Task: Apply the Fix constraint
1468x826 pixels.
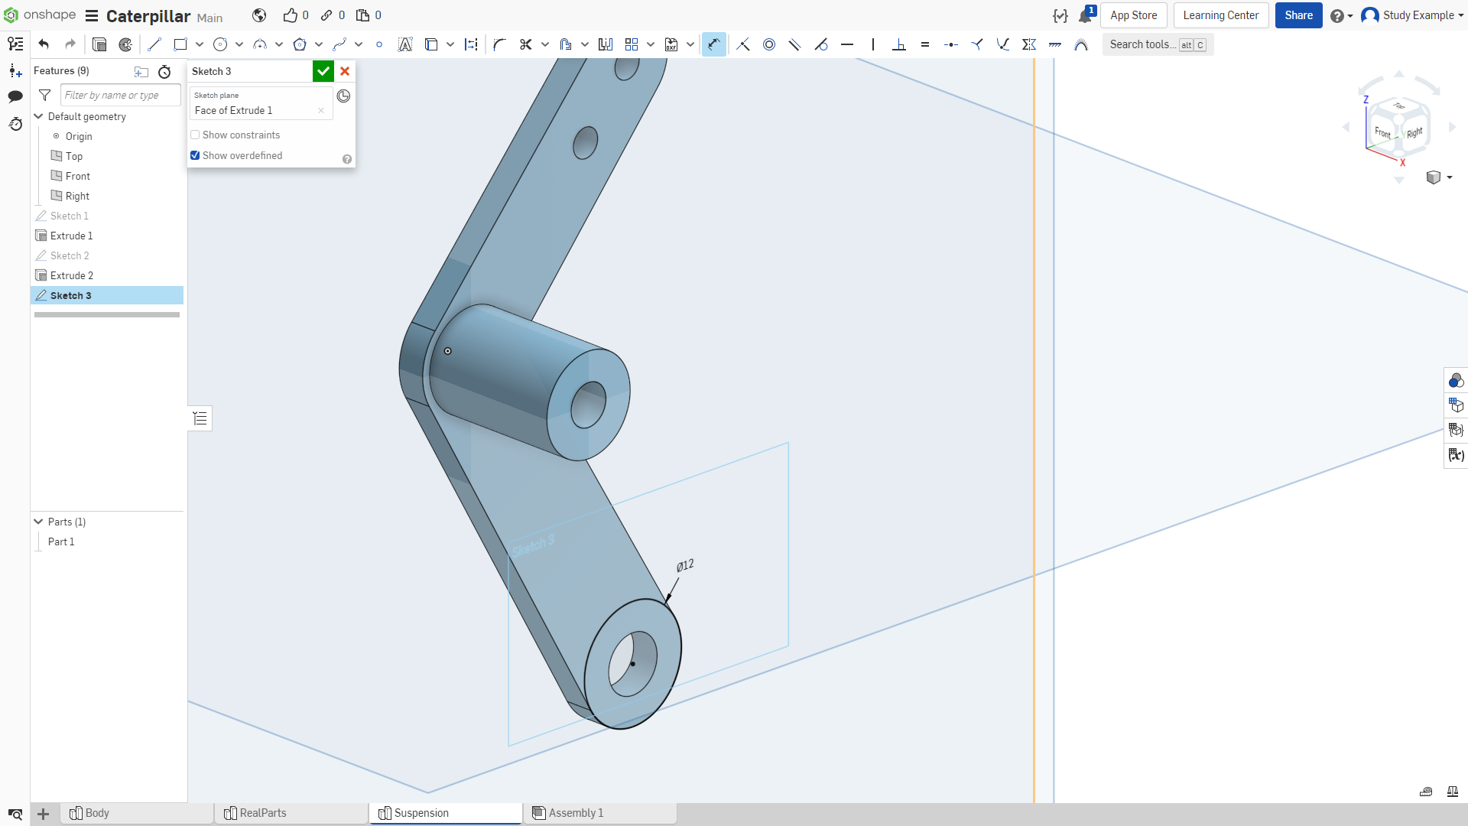Action: coord(1055,44)
